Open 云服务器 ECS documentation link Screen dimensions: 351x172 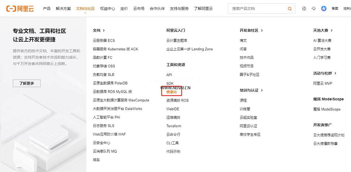(x=104, y=41)
